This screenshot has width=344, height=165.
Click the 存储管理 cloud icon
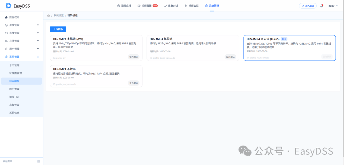click(x=6, y=41)
